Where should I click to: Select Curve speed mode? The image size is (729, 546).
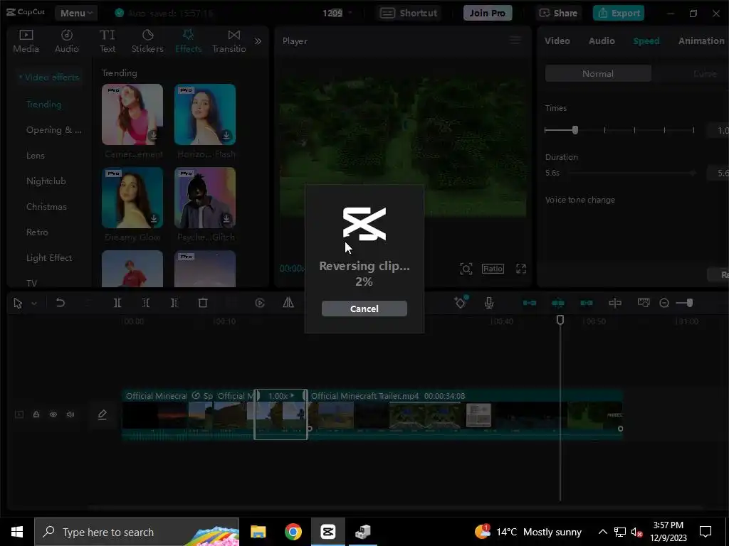coord(704,73)
